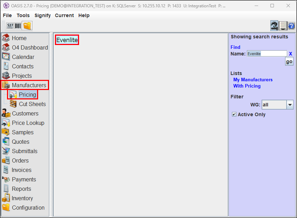Screen dimensions: 297x218
Task: Select Home label in navigation tree
Action: click(19, 38)
